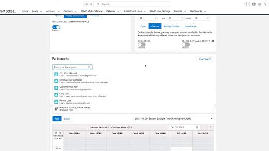Click the info icon next to Allow Any Availability

213,41
